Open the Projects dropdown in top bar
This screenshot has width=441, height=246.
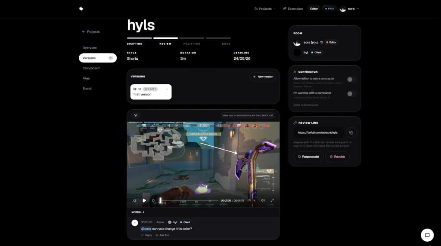[x=265, y=9]
